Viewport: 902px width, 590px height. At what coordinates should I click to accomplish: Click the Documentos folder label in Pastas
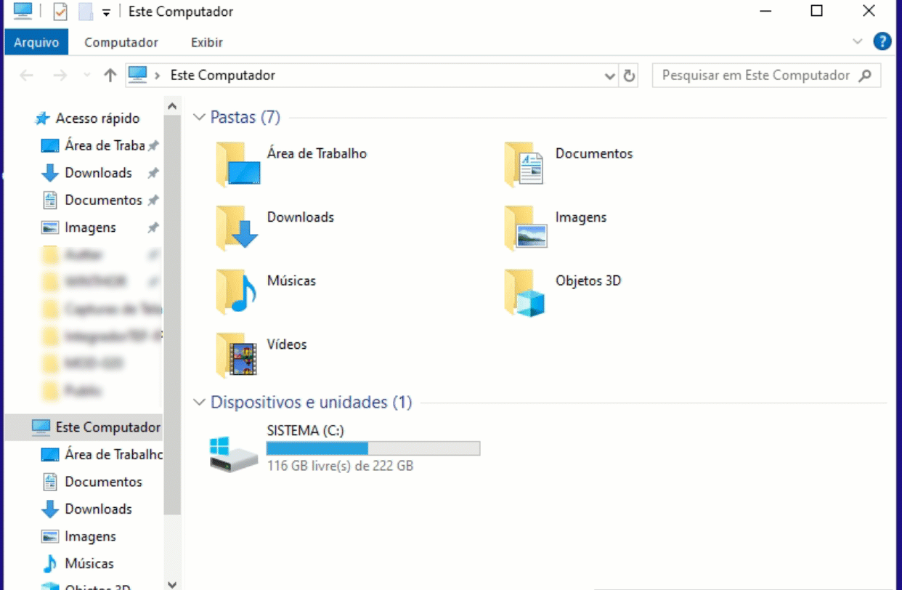click(x=594, y=153)
